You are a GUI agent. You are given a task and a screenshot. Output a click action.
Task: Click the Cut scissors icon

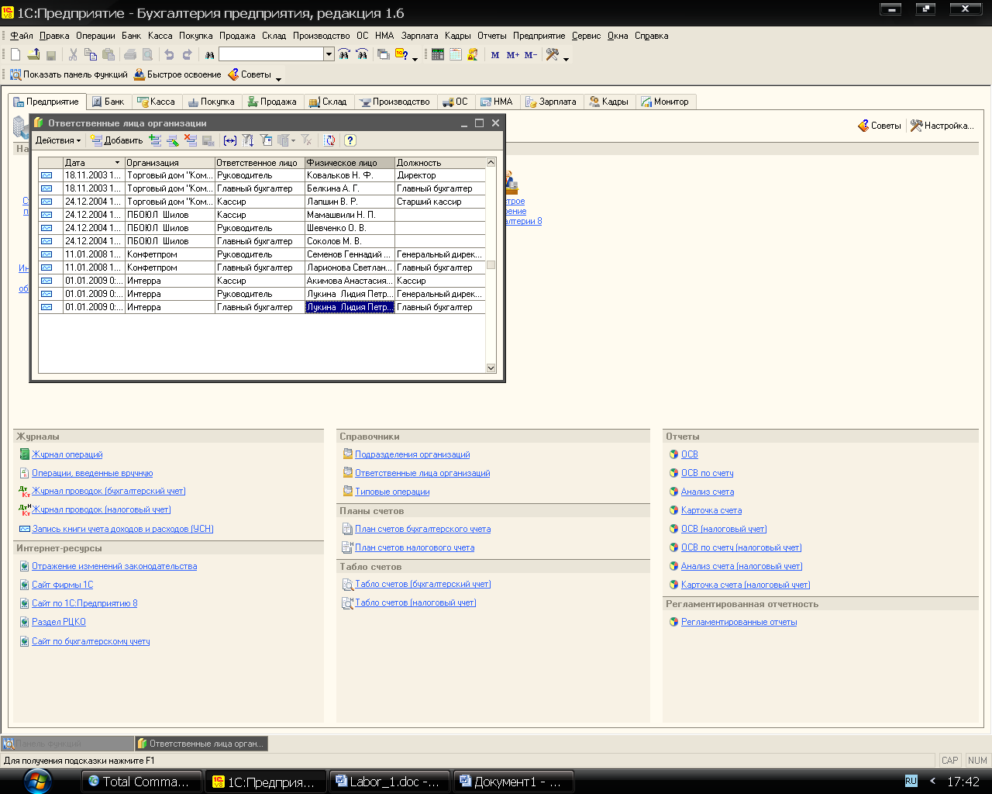tap(73, 54)
